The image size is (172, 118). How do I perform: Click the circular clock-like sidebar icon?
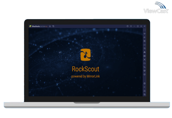[x=145, y=74]
